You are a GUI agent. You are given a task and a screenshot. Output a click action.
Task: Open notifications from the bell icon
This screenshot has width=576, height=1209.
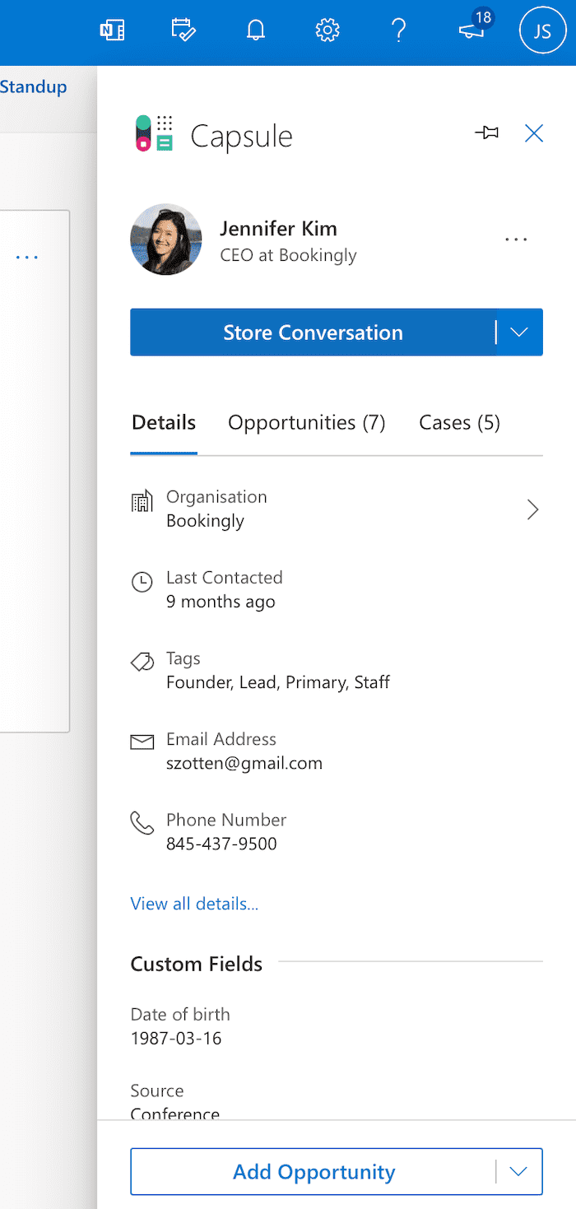click(x=255, y=30)
